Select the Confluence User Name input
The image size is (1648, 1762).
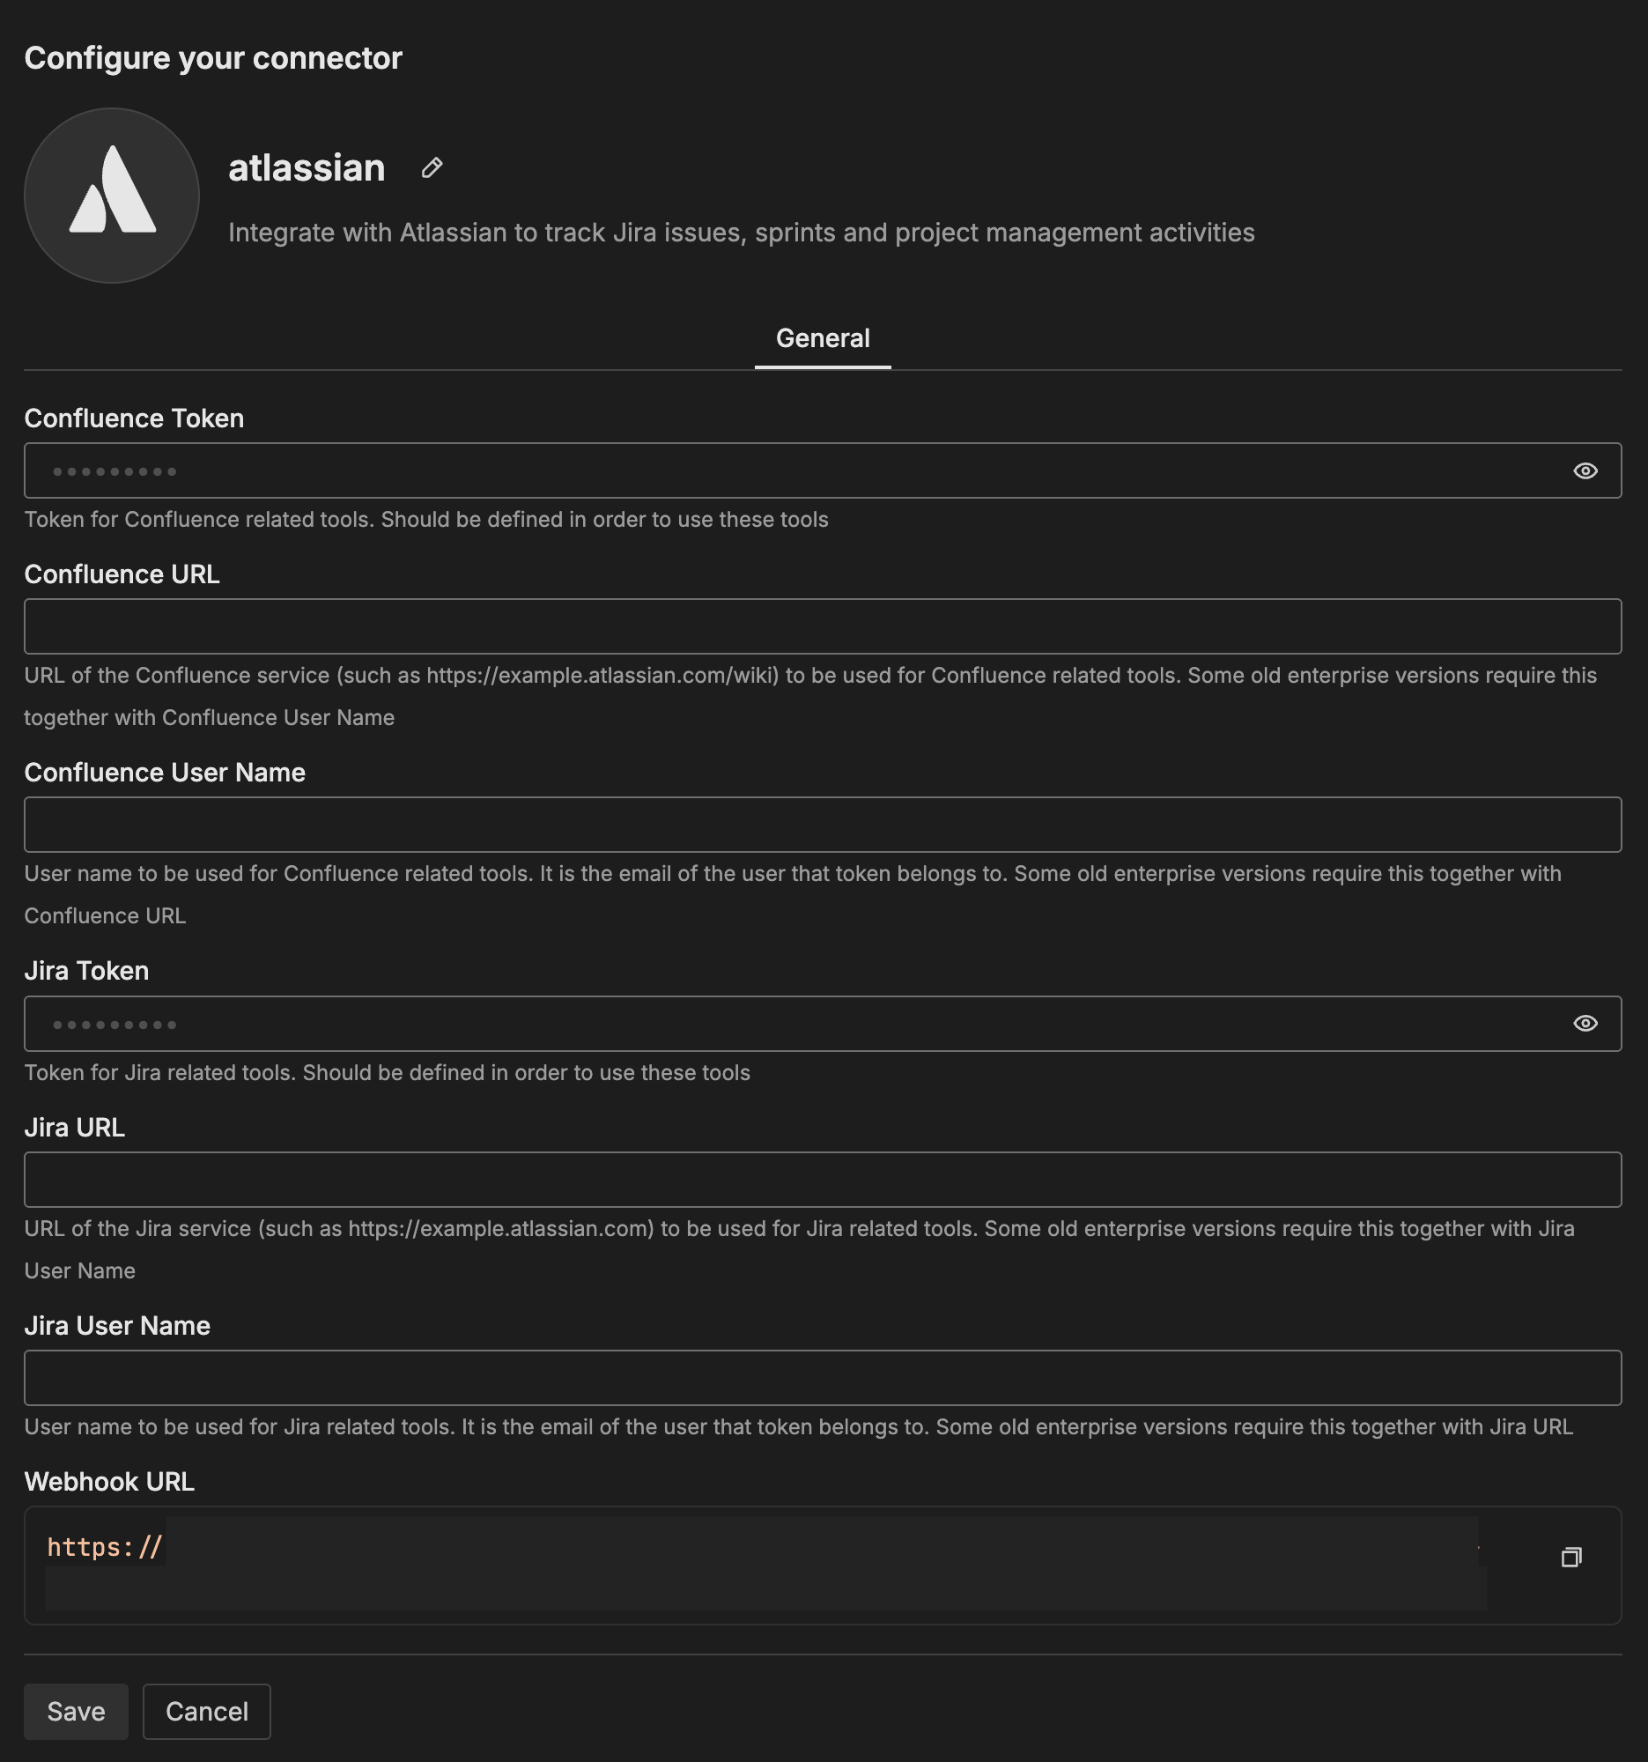[822, 825]
